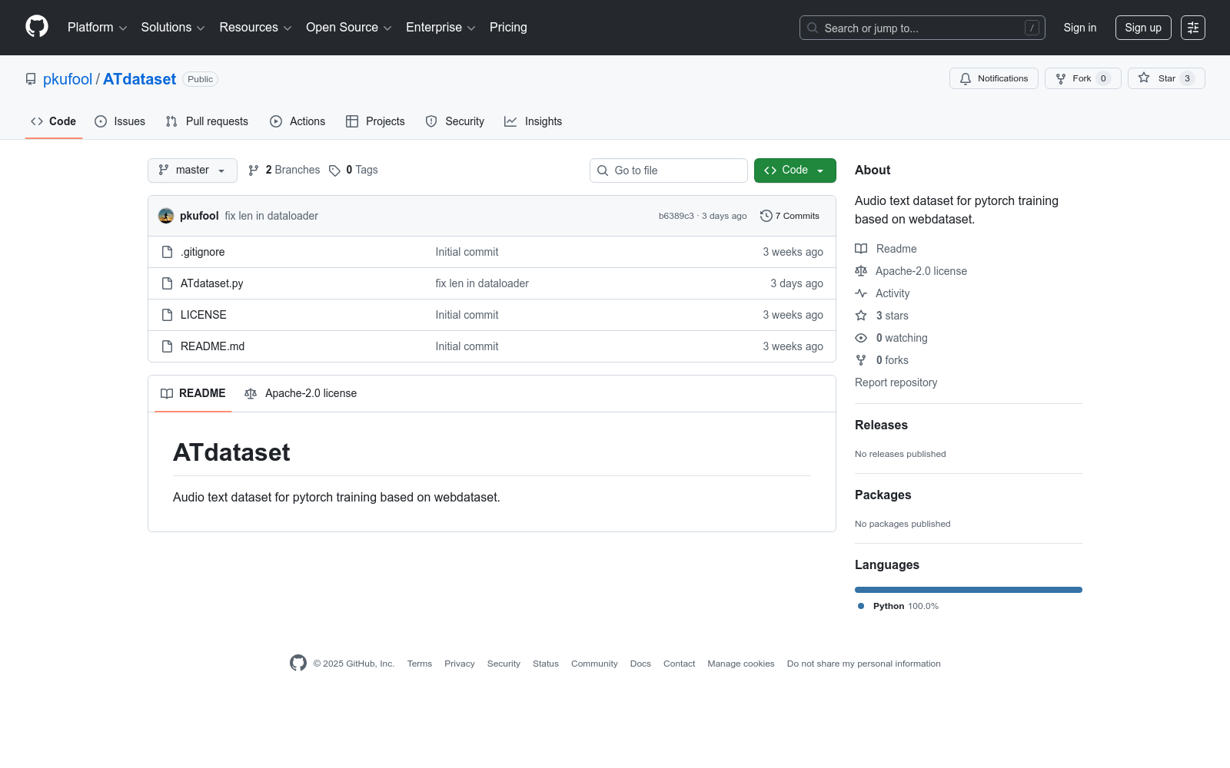Expand the Open Source menu
Viewport: 1230px width, 768px height.
pos(349,28)
